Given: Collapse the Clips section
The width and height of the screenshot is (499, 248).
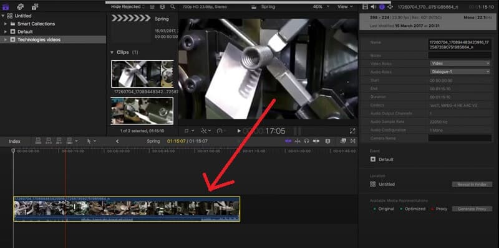Looking at the screenshot, I should [x=112, y=52].
